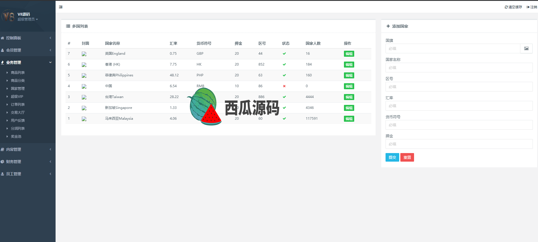Click the user icon of 会员管理

[2, 50]
